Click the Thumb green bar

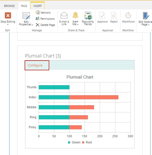(54, 87)
